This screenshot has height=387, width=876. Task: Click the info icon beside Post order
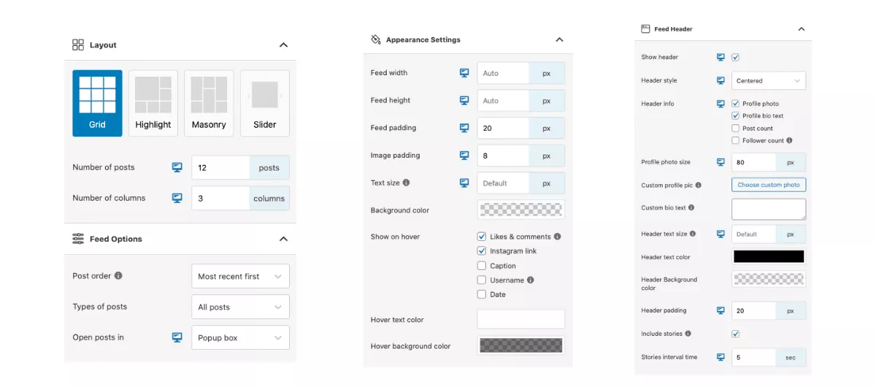118,276
